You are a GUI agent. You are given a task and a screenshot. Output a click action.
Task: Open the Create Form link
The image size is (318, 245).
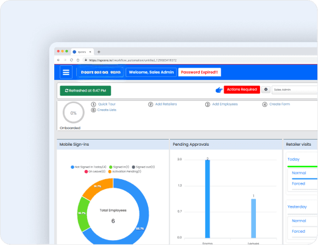pos(280,104)
